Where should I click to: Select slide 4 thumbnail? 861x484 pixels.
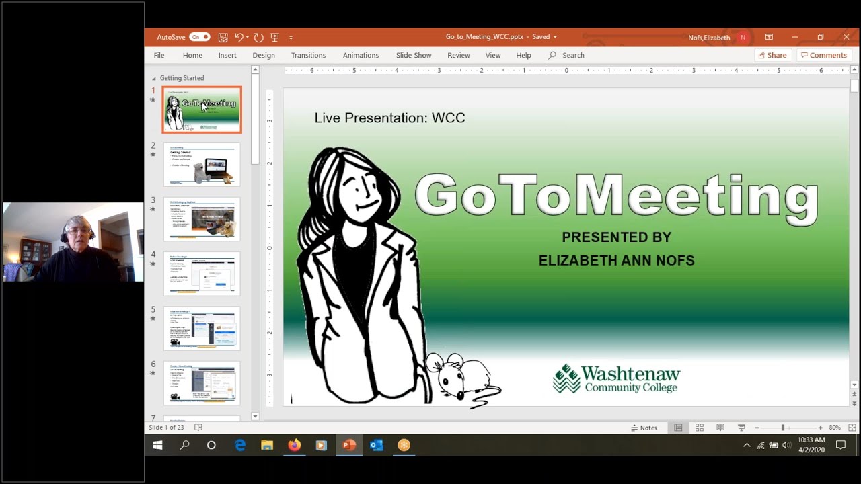(x=202, y=274)
